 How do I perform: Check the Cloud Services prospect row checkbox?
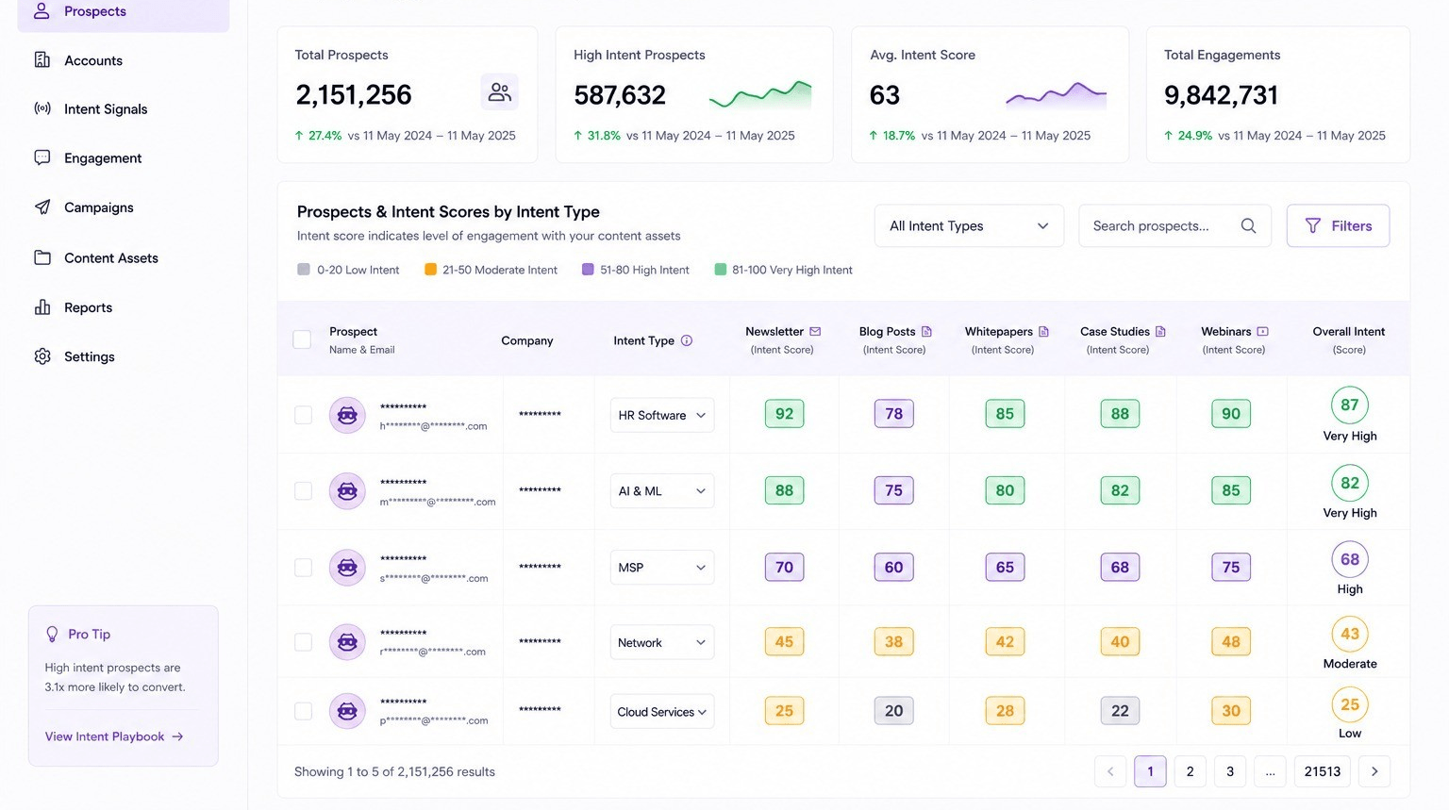pyautogui.click(x=303, y=711)
